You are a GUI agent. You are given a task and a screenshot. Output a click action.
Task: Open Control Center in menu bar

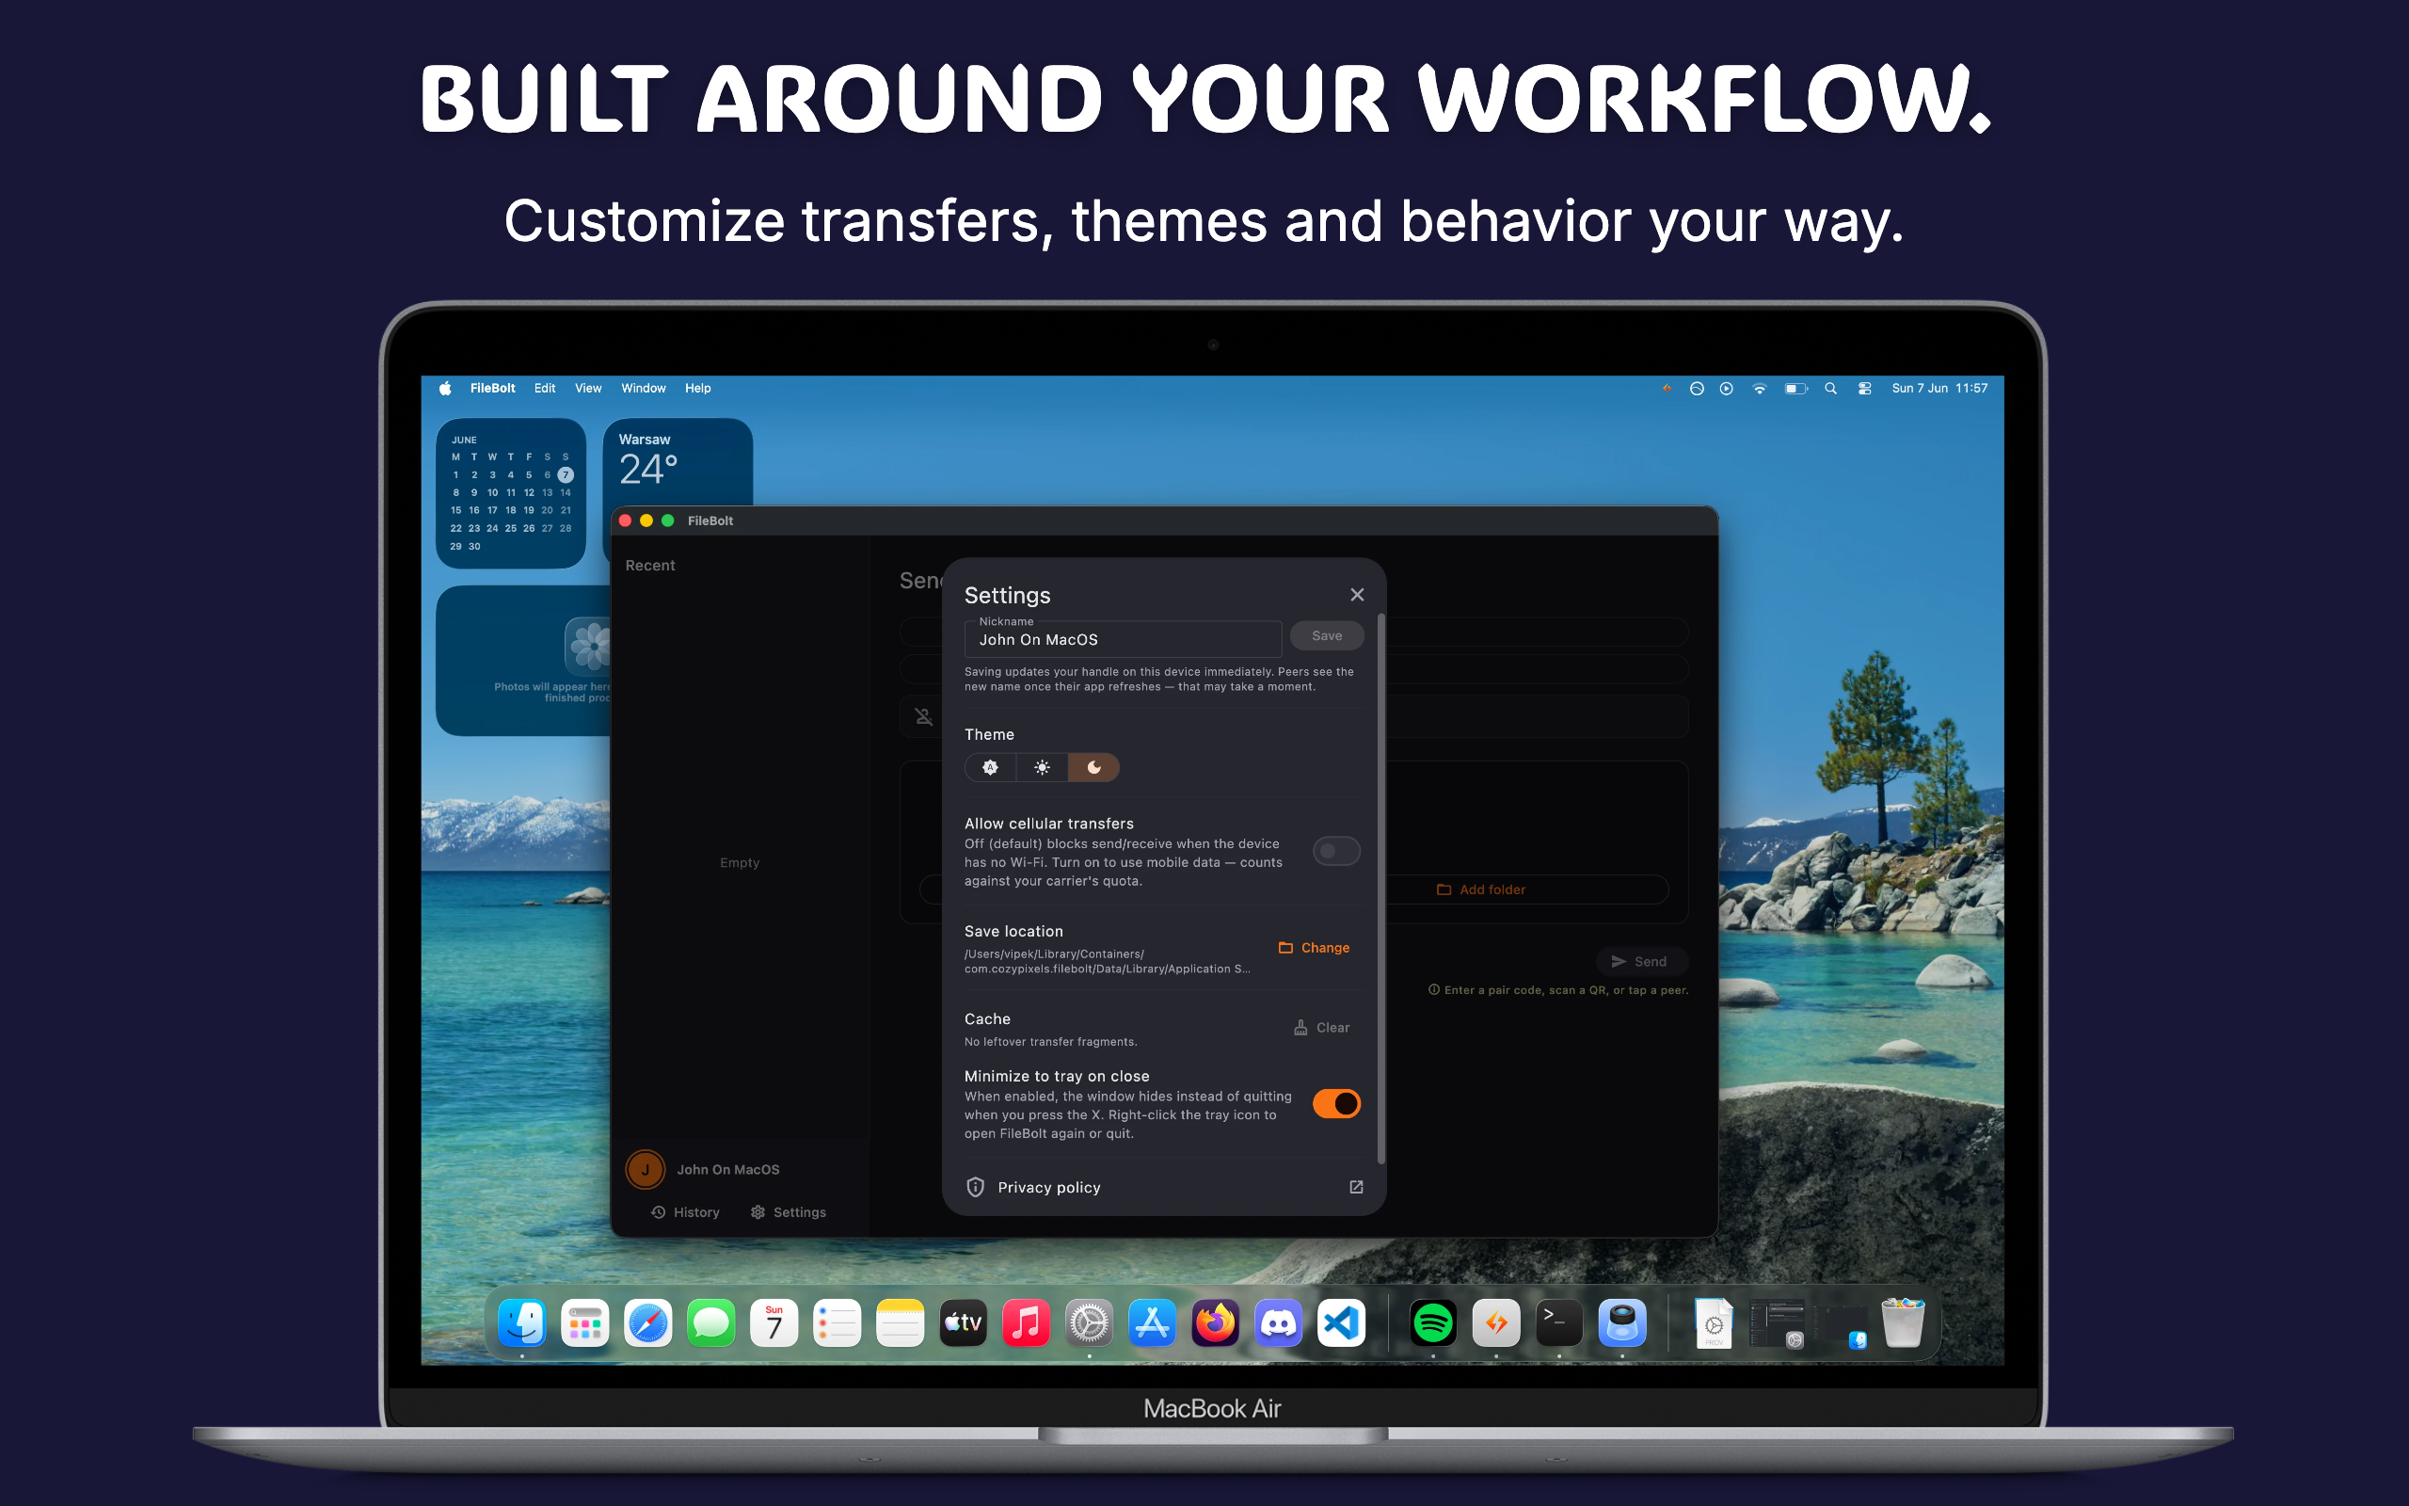pyautogui.click(x=1864, y=389)
